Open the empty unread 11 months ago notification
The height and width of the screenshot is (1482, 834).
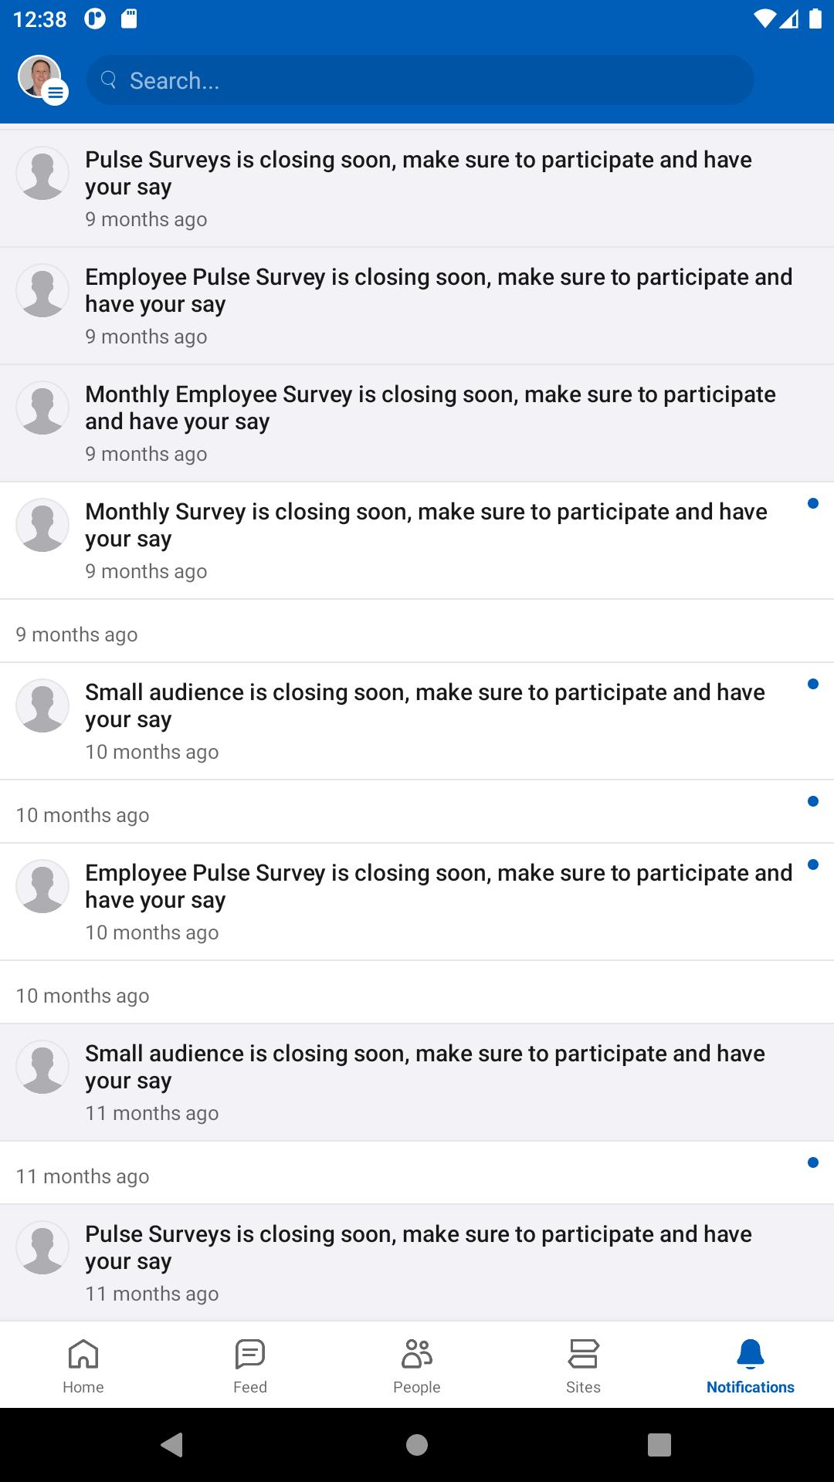pos(417,1172)
